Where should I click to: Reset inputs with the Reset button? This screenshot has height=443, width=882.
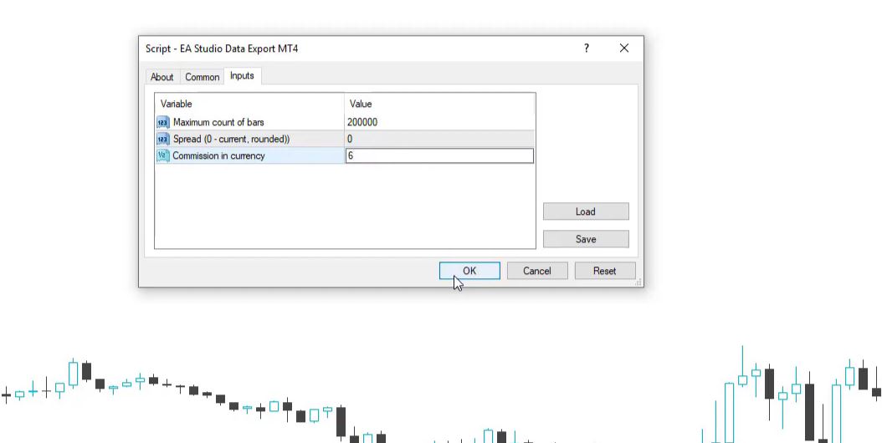[605, 271]
